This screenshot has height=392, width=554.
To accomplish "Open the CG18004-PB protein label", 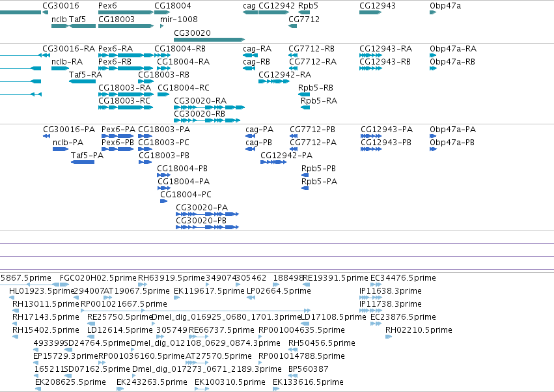I will click(x=182, y=169).
